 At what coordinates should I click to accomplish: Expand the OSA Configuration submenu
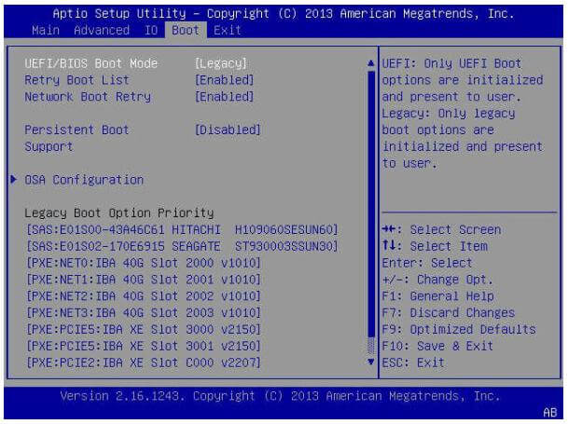pos(84,179)
